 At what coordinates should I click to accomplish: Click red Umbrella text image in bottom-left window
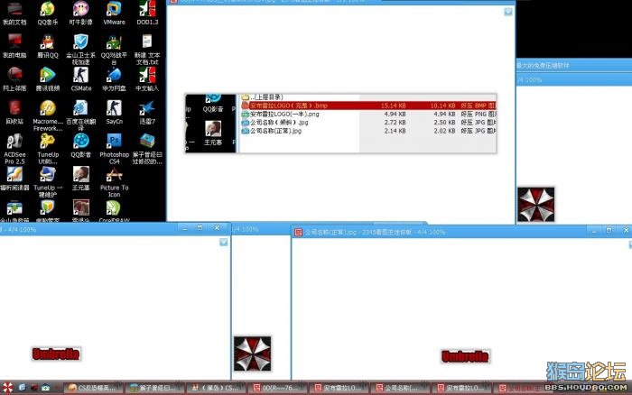pos(56,354)
